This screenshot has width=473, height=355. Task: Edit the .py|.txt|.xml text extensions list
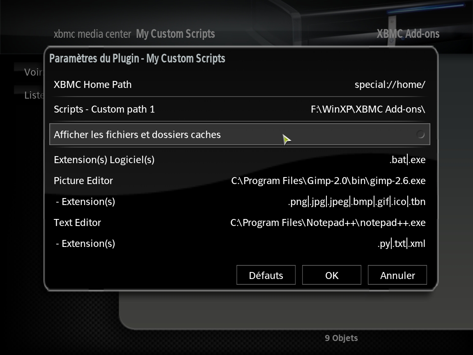click(x=239, y=243)
